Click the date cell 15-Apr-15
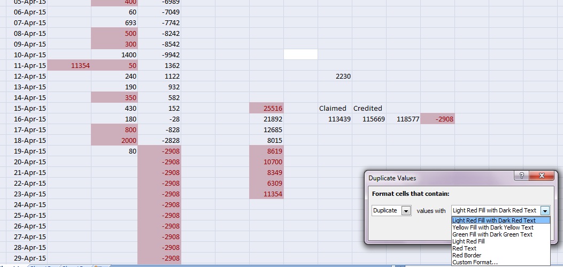Image resolution: width=563 pixels, height=267 pixels. pos(29,108)
